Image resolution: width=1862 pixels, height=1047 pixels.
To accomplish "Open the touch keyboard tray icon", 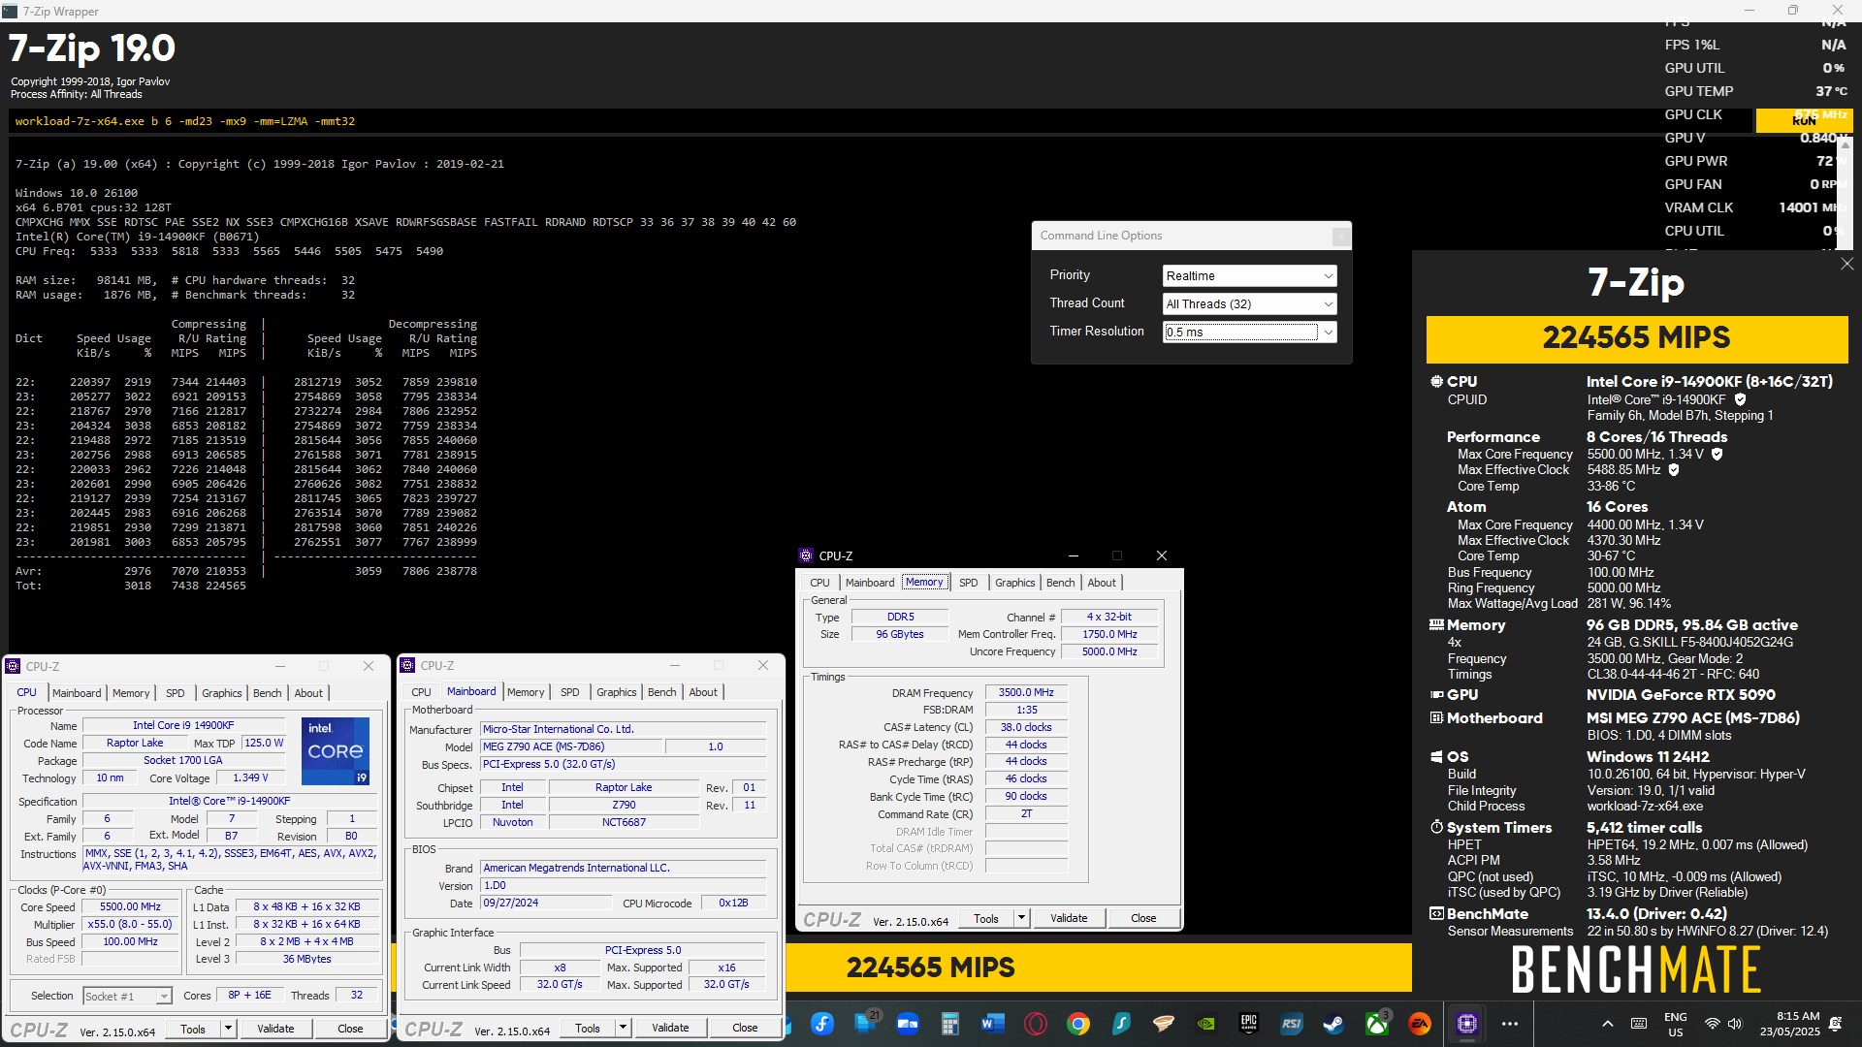I will point(1639,1024).
